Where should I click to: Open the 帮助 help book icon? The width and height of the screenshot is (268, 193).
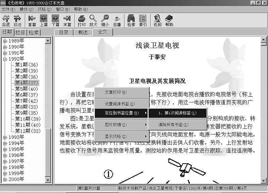(169, 21)
